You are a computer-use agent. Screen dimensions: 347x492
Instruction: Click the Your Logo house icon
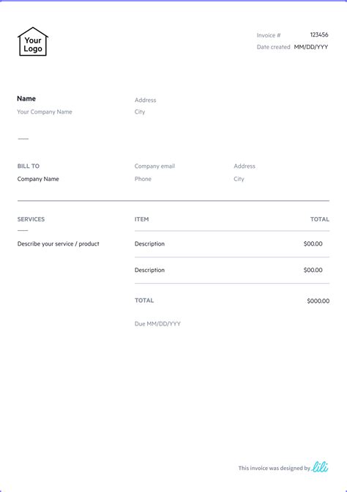[x=32, y=42]
